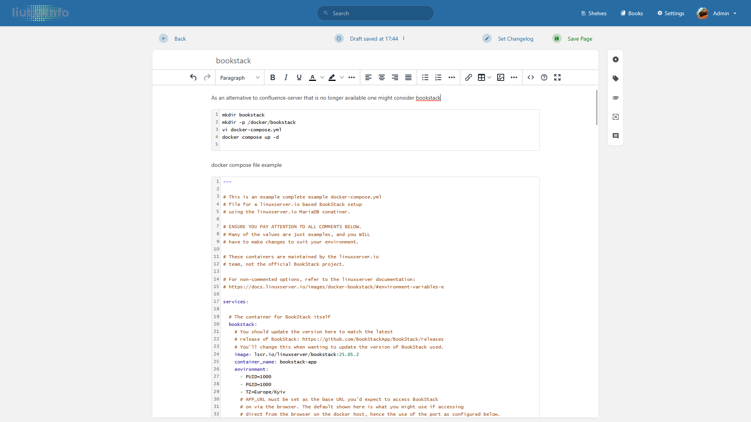The height and width of the screenshot is (422, 751).
Task: Toggle bold formatting
Action: point(273,77)
